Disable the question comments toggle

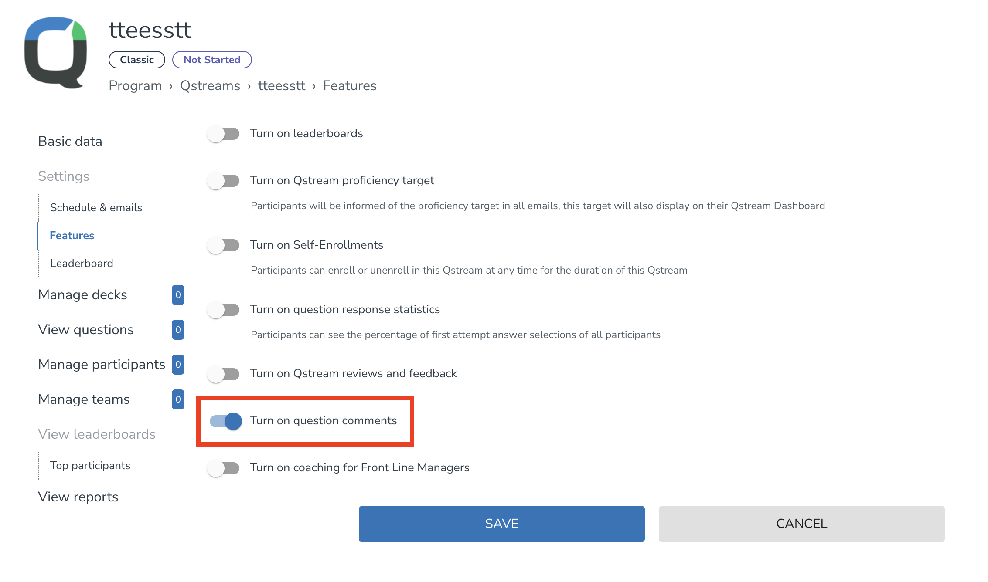coord(226,421)
